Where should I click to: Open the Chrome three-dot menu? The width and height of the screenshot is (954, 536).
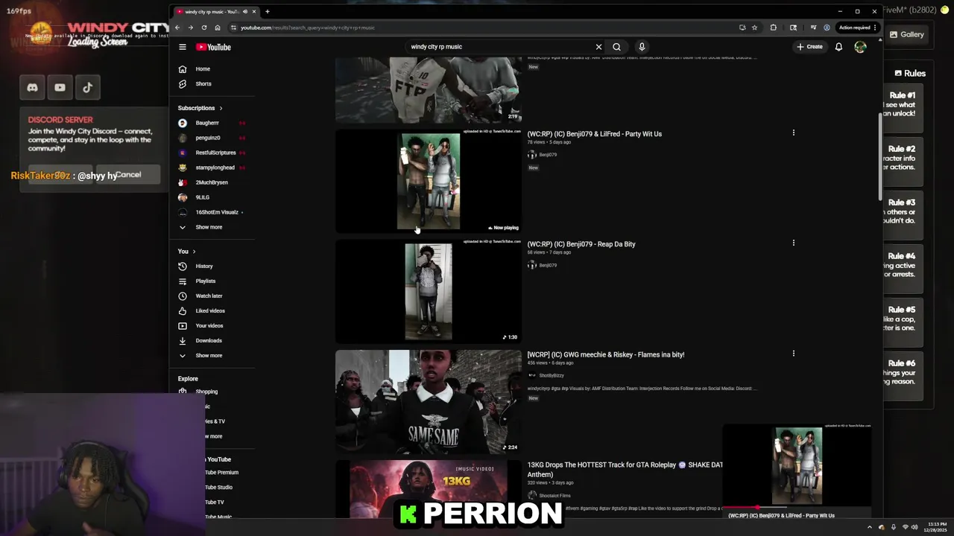[875, 28]
